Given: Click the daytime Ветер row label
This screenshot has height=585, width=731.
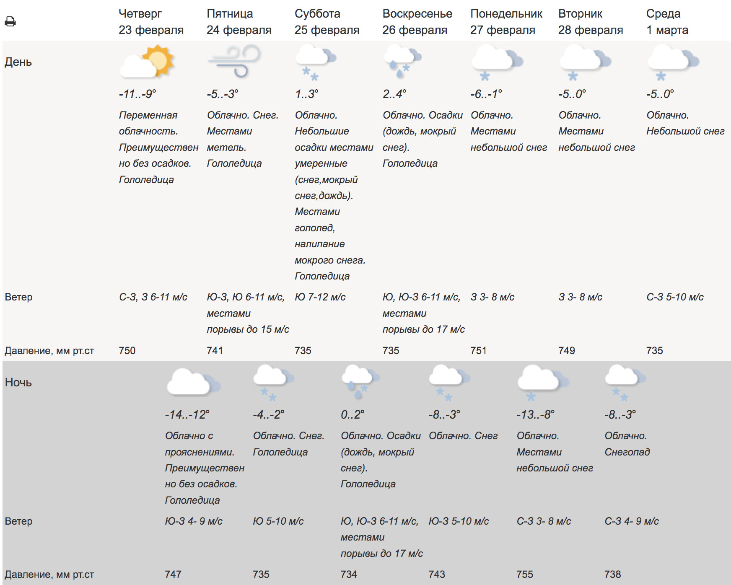Looking at the screenshot, I should tap(18, 297).
